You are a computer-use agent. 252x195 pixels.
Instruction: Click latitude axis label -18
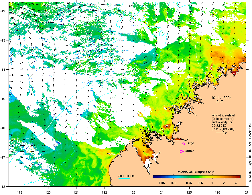pyautogui.click(x=3, y=186)
